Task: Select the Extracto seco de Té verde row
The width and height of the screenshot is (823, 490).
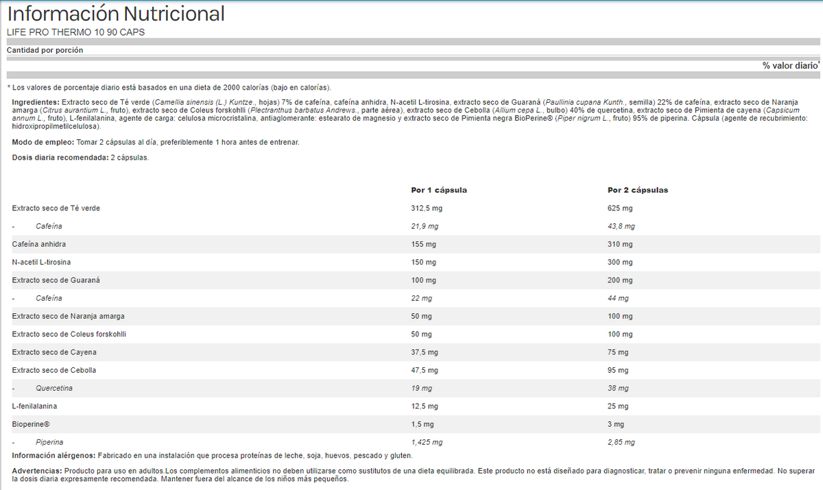Action: tap(58, 208)
